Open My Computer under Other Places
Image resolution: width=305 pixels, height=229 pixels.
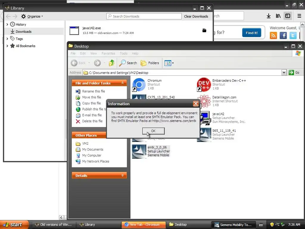[92, 155]
